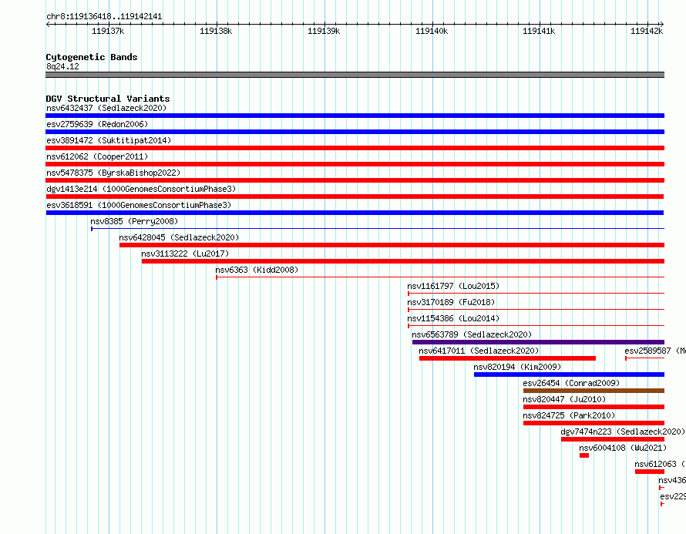Select esv26454 (Conrad2009) label
Image resolution: width=686 pixels, height=534 pixels.
(x=571, y=383)
